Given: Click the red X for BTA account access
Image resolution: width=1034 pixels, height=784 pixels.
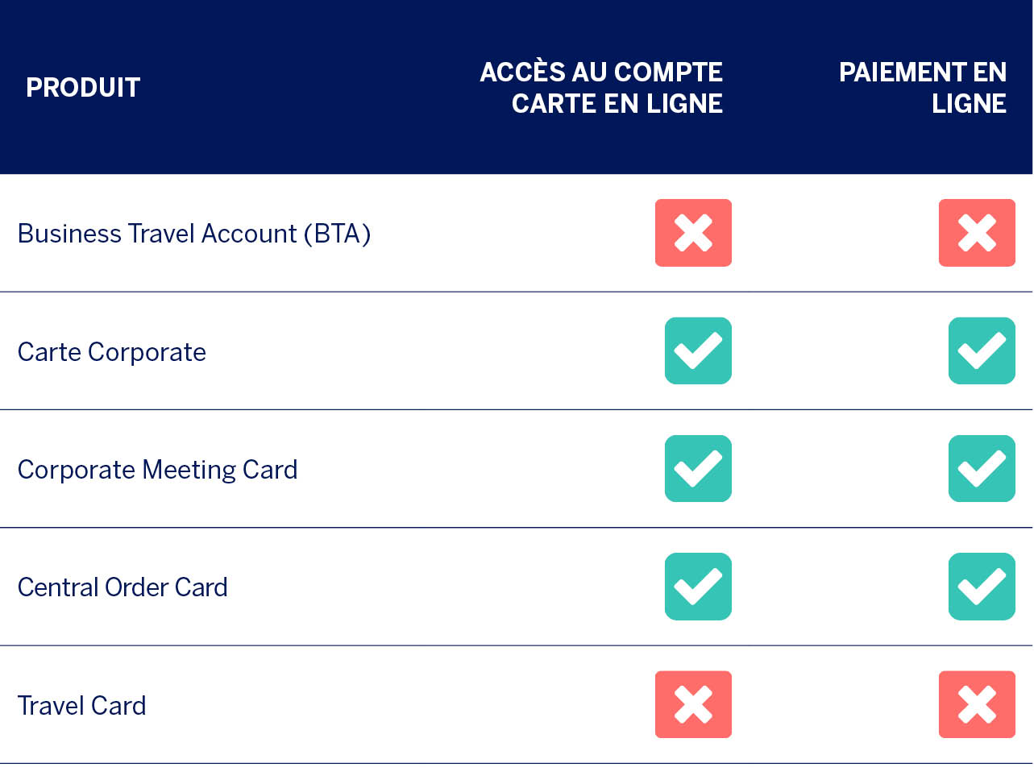Looking at the screenshot, I should (693, 233).
